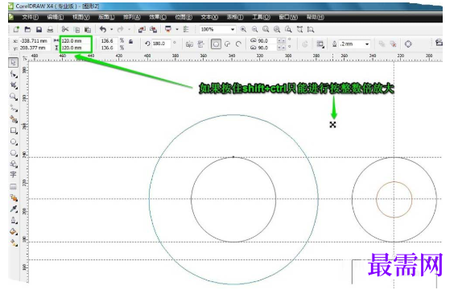
Task: Select the Freehand curve tool
Action: 14,108
